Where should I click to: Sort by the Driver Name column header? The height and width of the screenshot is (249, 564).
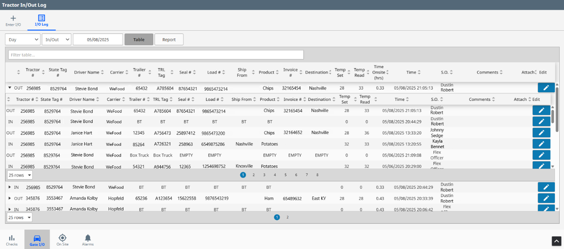click(x=87, y=72)
